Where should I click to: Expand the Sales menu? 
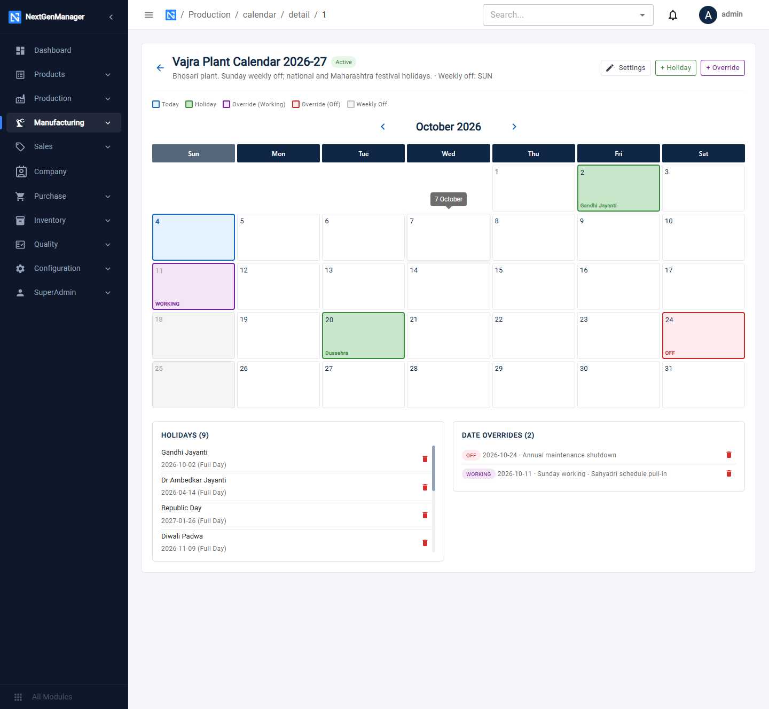pyautogui.click(x=64, y=146)
